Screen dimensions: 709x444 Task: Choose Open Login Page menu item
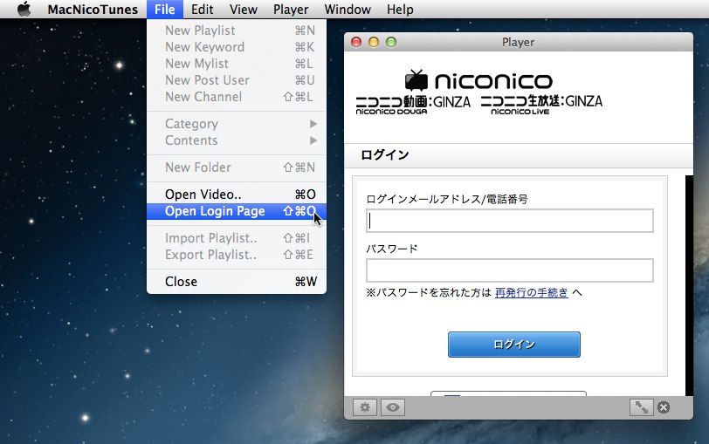237,211
